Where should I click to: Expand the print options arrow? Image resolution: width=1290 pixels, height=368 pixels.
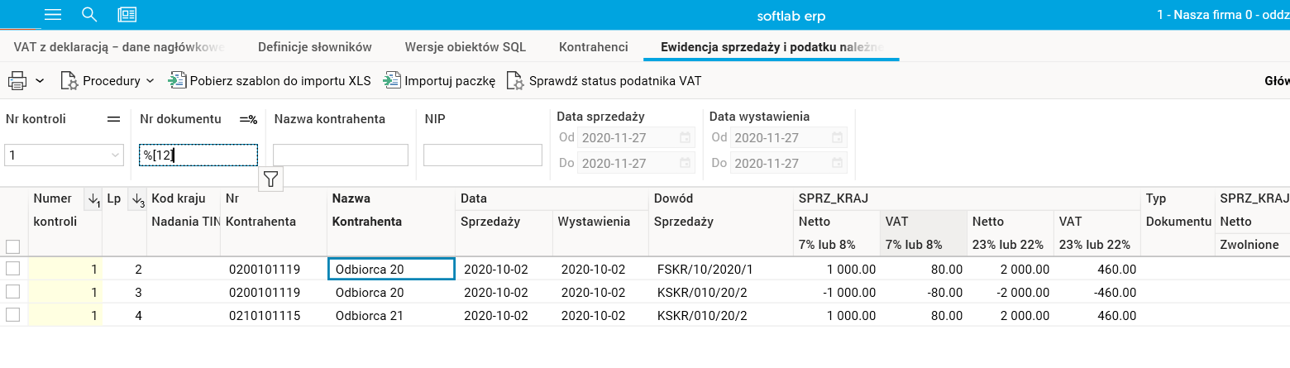click(x=40, y=81)
